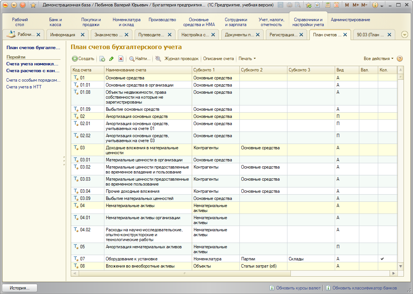The width and height of the screenshot is (413, 294).
Task: Open Учет, налоги, отчетность section
Action: pos(271,22)
